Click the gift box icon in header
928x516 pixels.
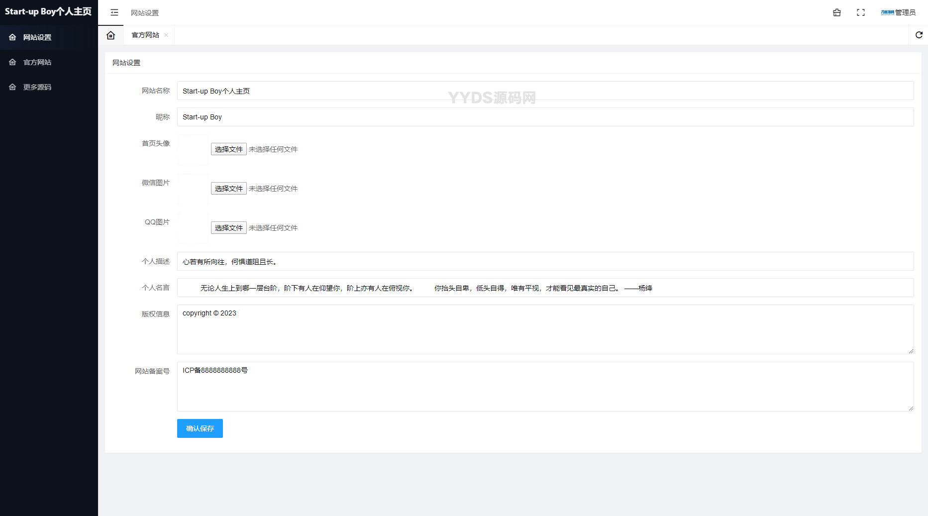(x=836, y=12)
